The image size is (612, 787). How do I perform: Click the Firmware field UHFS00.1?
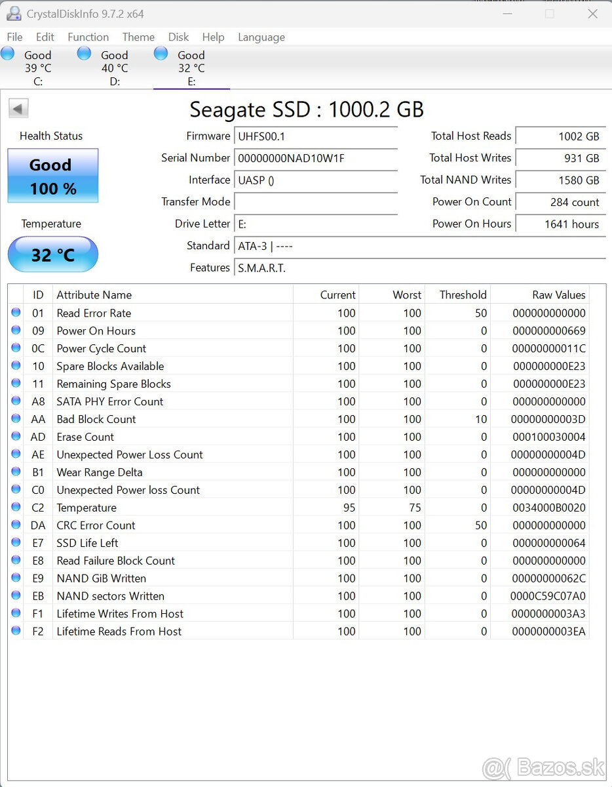pyautogui.click(x=316, y=136)
